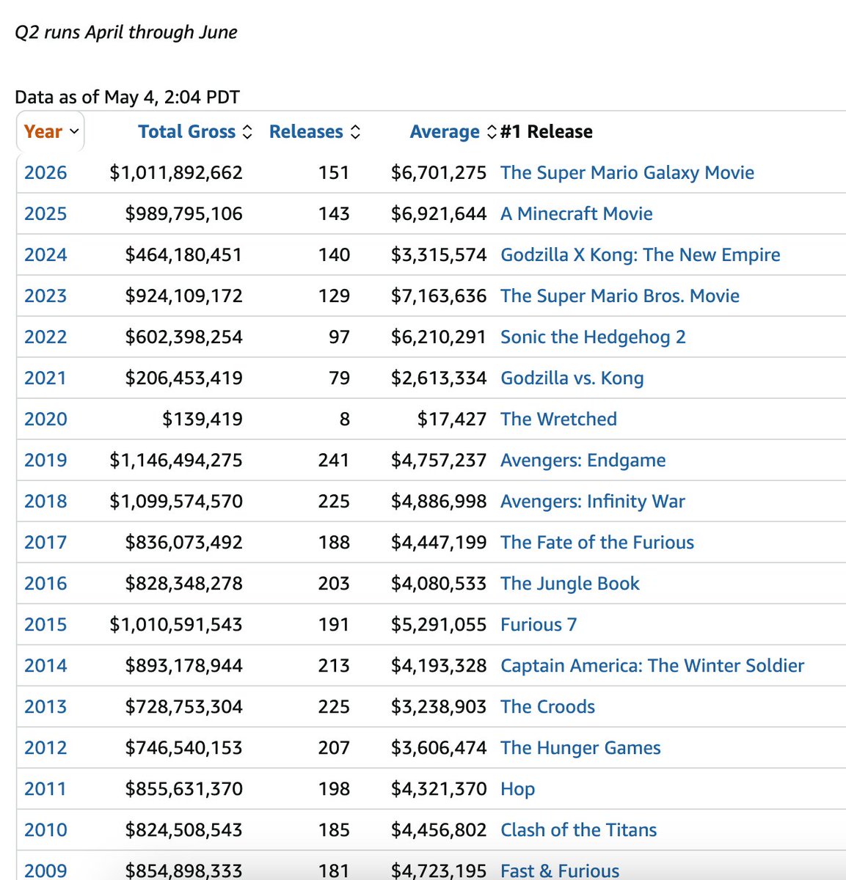Open The Super Mario Galaxy Movie link
846x880 pixels.
tap(627, 173)
